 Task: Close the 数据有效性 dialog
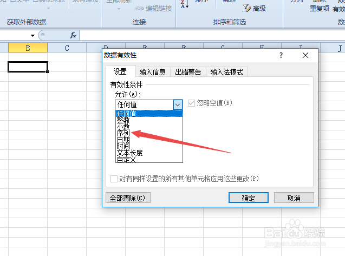tap(305, 55)
